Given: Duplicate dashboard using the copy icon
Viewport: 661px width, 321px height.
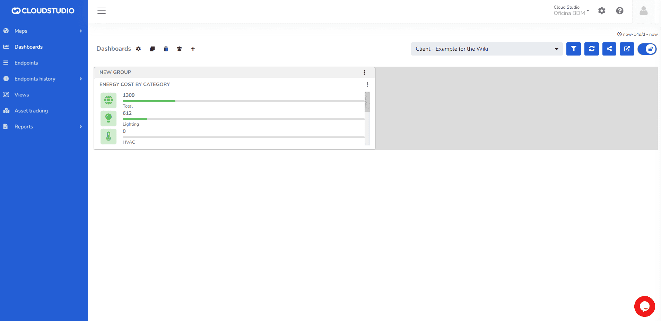Looking at the screenshot, I should 152,49.
